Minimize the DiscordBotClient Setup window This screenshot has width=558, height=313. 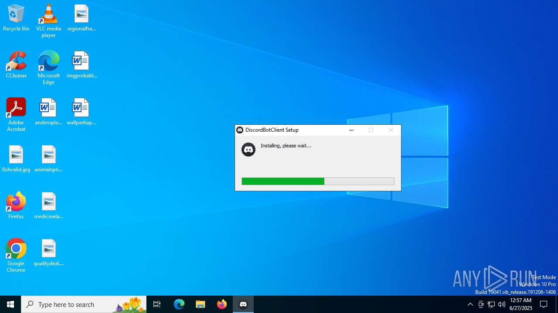pyautogui.click(x=351, y=130)
